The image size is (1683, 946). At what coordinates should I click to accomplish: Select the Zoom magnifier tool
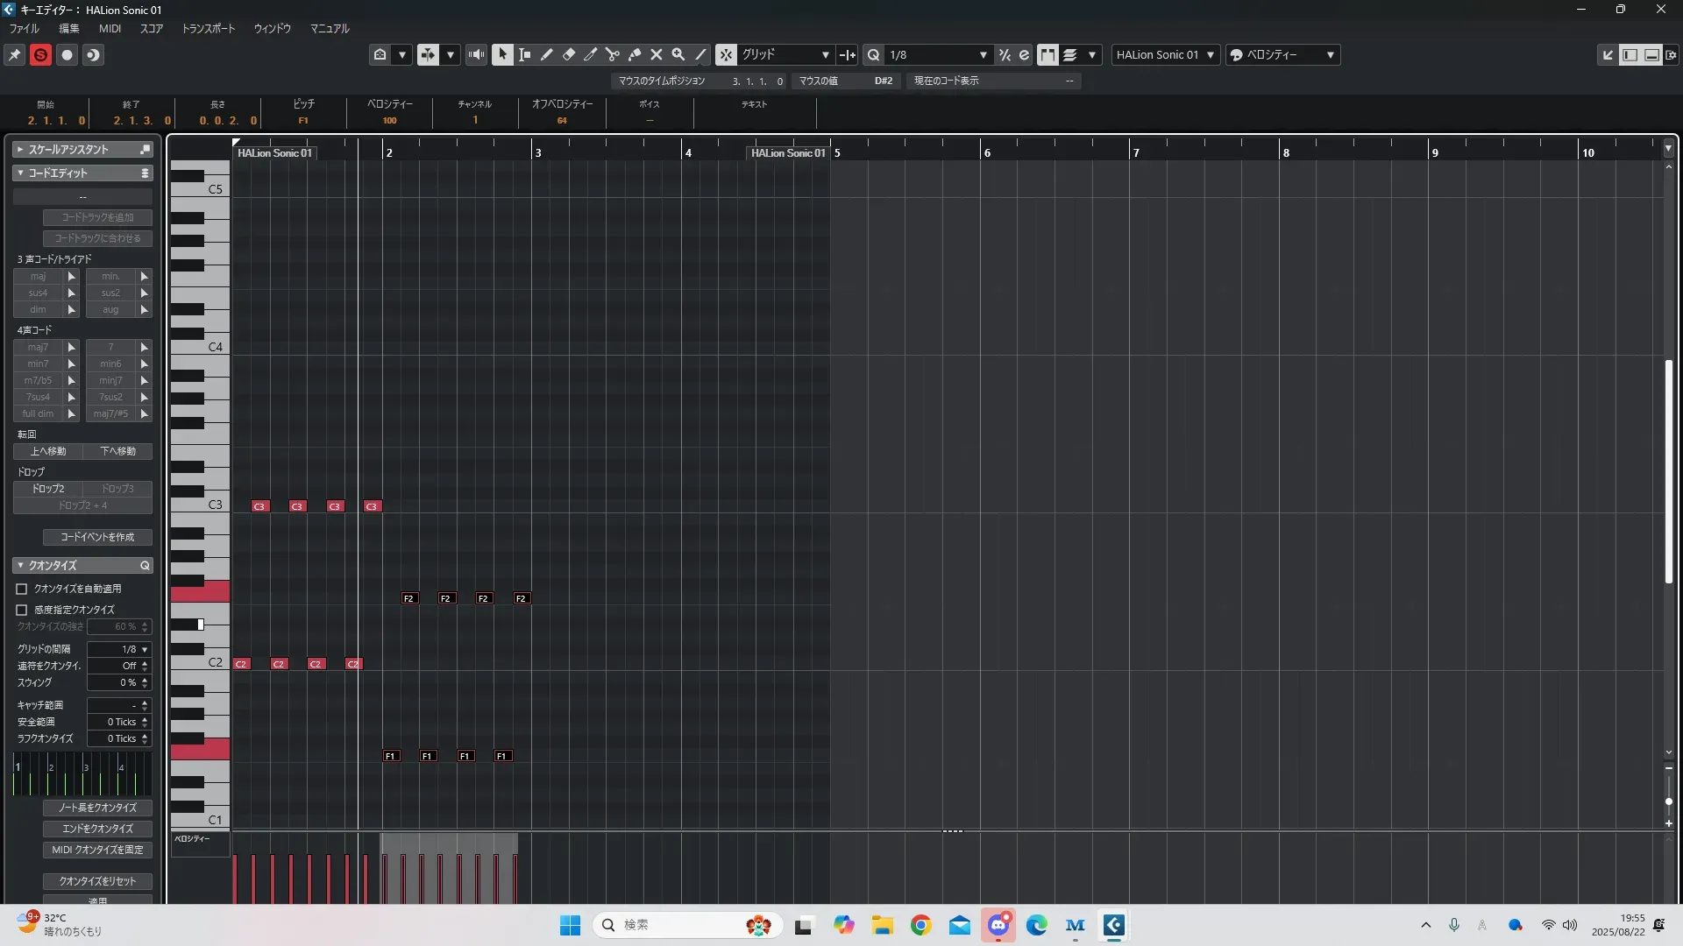[x=678, y=54]
